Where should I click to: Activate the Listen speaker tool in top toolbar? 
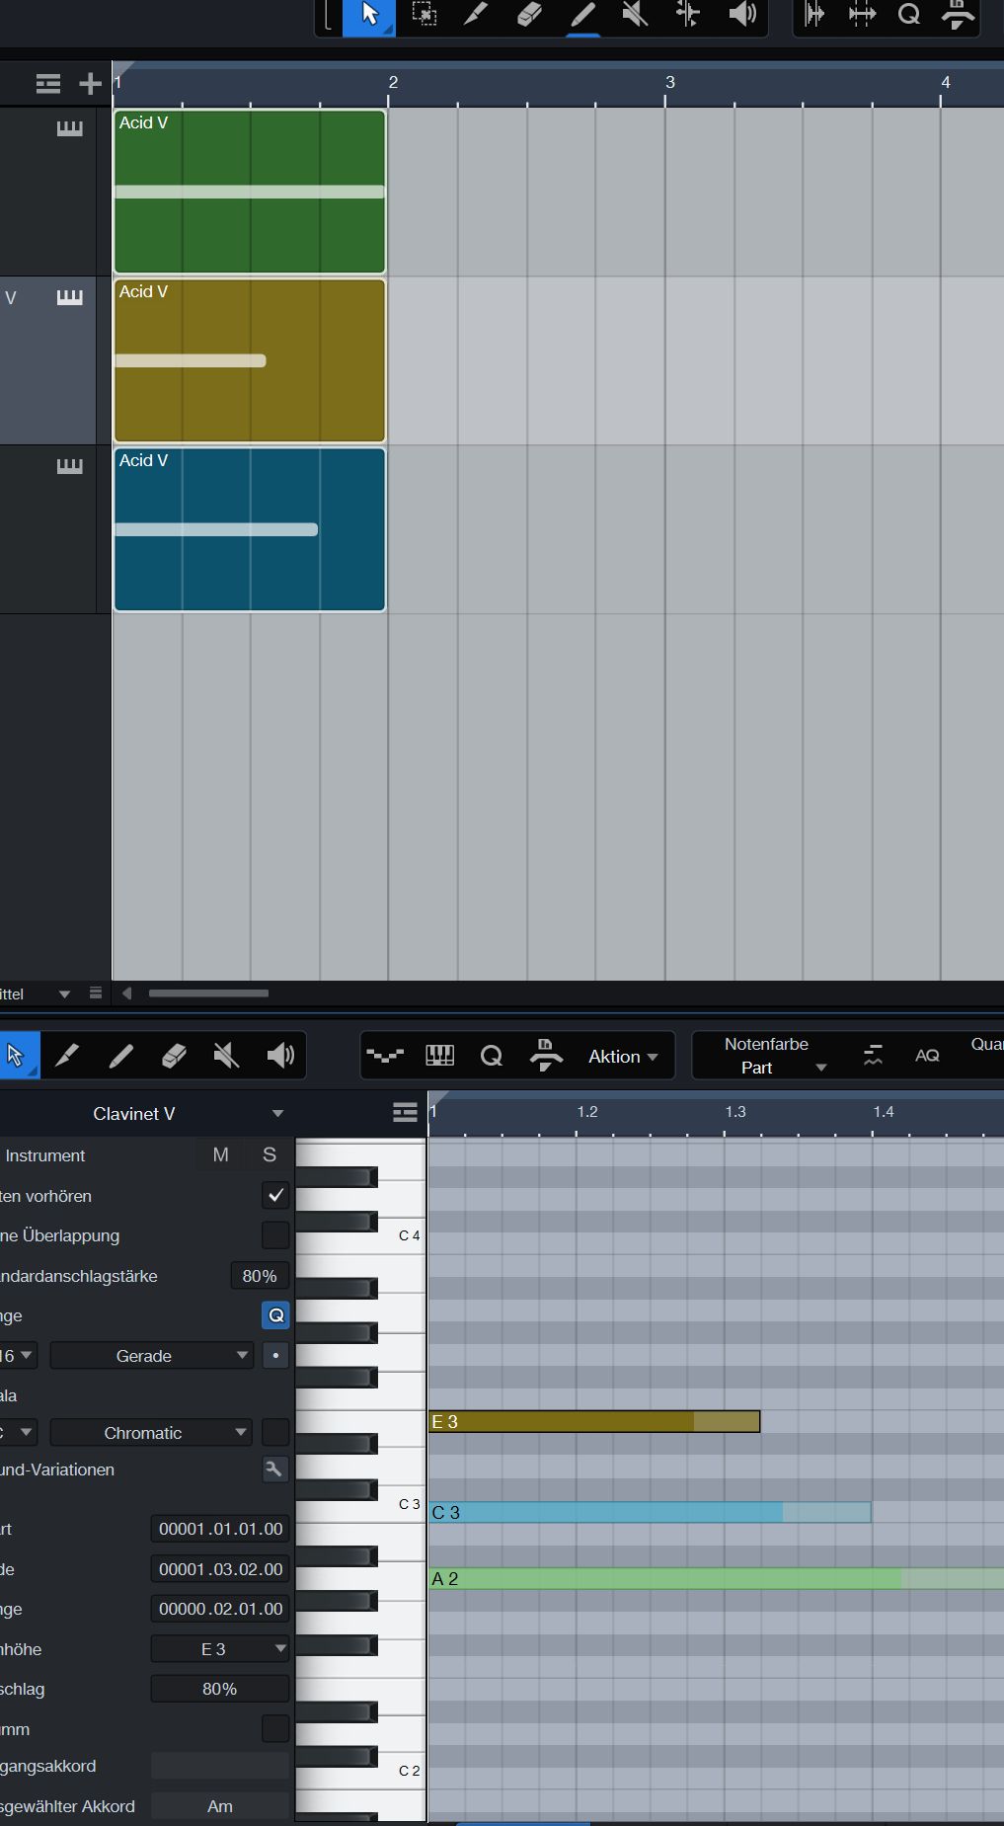[741, 15]
